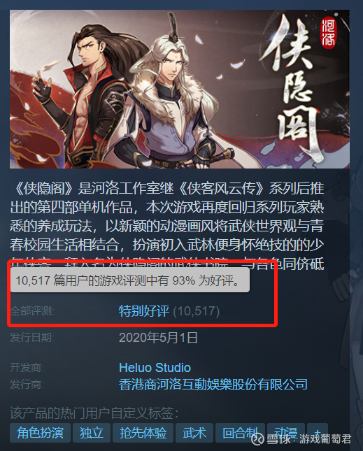Click the 游戏葡萄君 watermark text
Screen dimensions: 363x451
click(325, 439)
